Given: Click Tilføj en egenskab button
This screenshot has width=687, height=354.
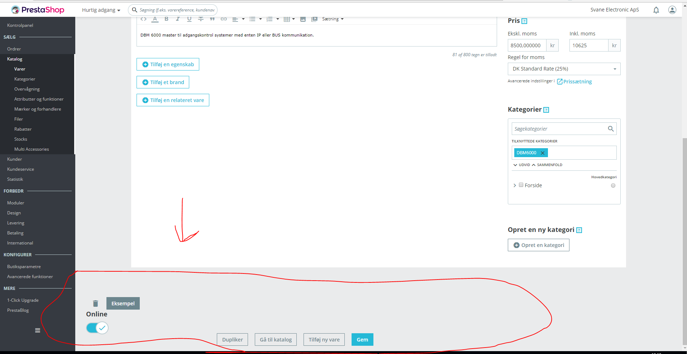Looking at the screenshot, I should (x=168, y=64).
